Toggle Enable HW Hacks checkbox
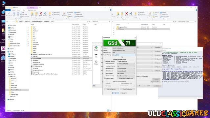Image resolution: width=210 pixels, height=118 pixels. 105,78
